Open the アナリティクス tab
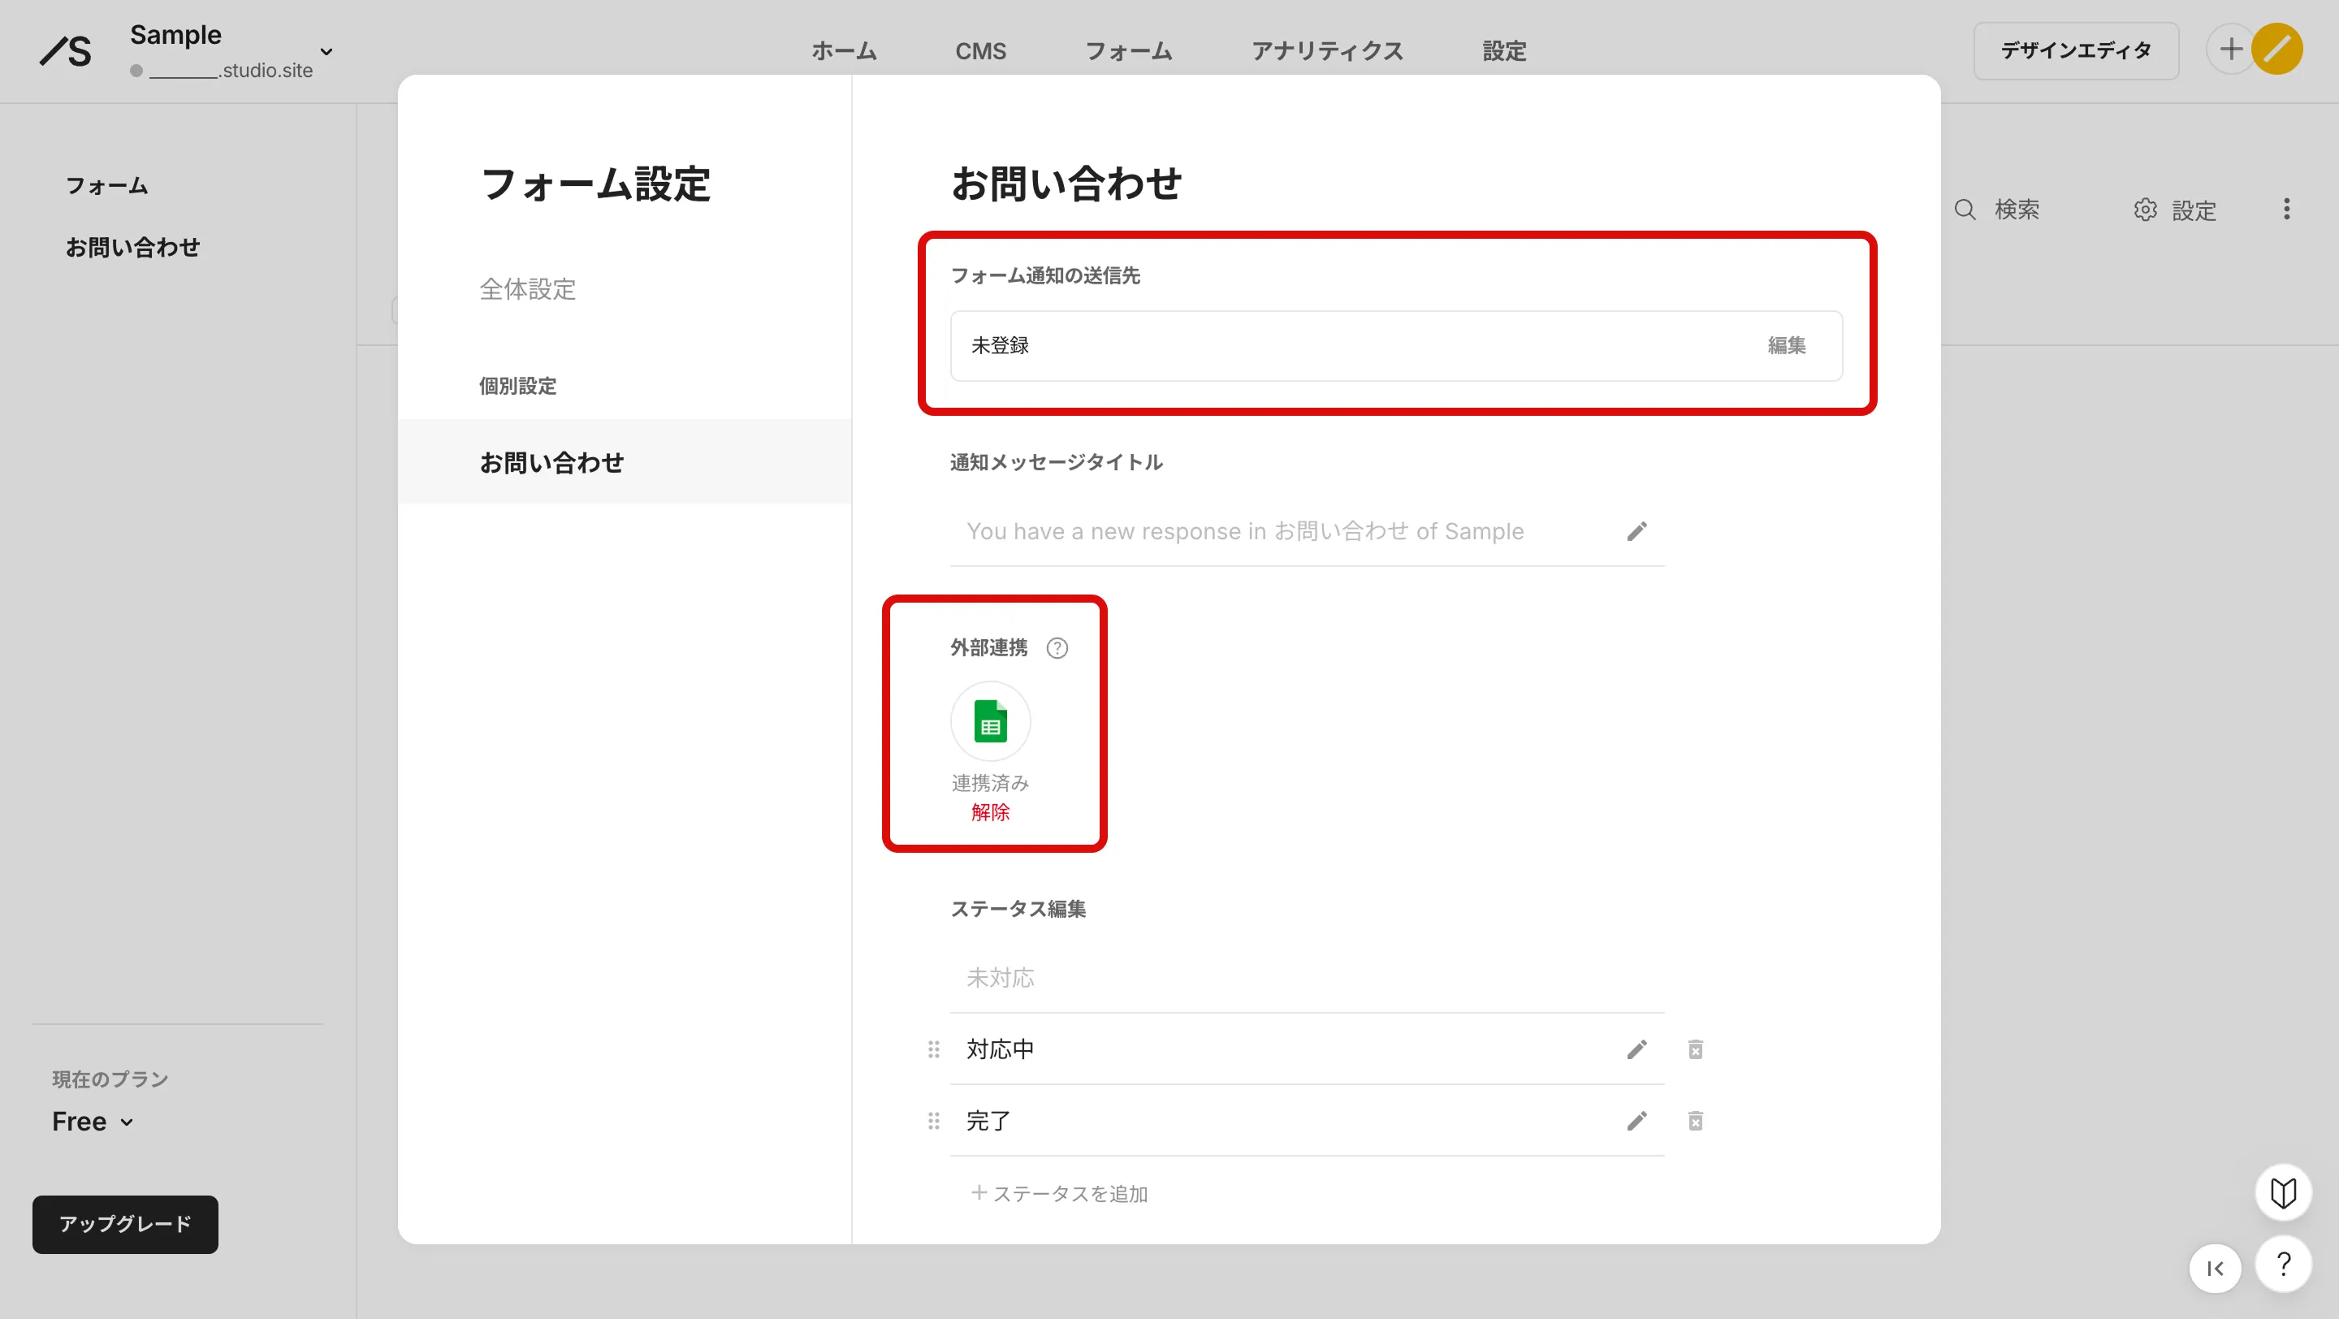 [x=1328, y=51]
